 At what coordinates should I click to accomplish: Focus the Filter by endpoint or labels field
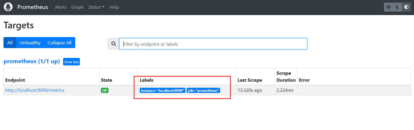coord(213,44)
